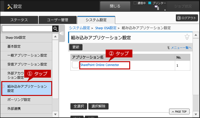
Task: Collapse the sidebar with arrow handle
Action: [x=62, y=33]
